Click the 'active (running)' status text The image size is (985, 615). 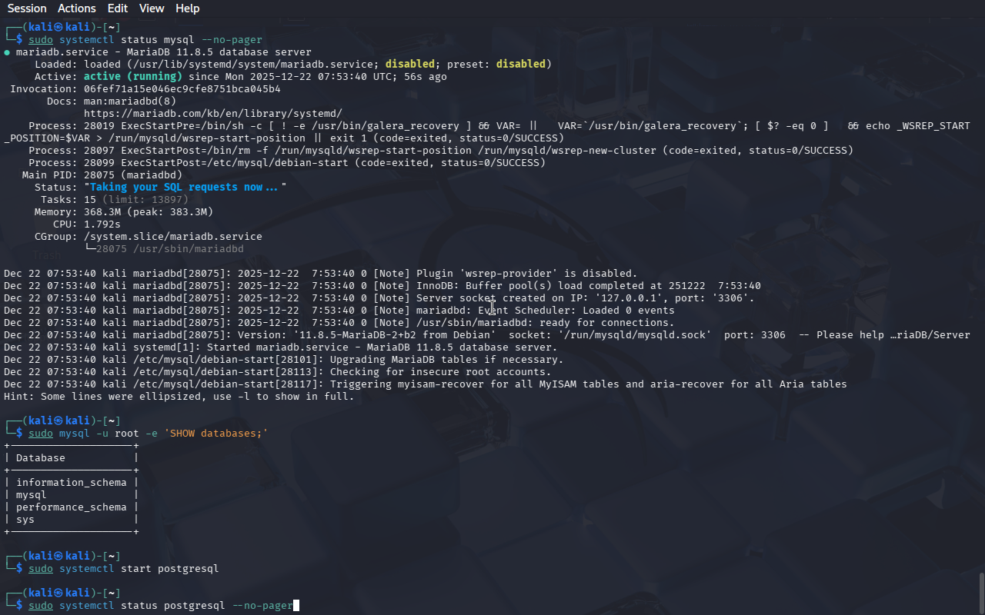coord(132,77)
